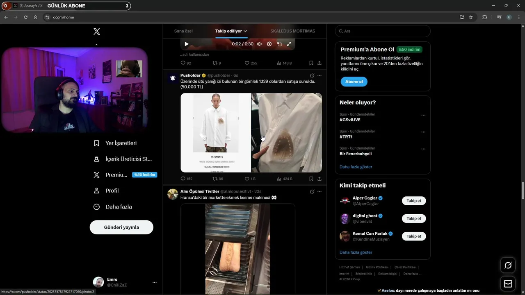Open the Premium menu item
This screenshot has height=295, width=525.
pos(124,175)
